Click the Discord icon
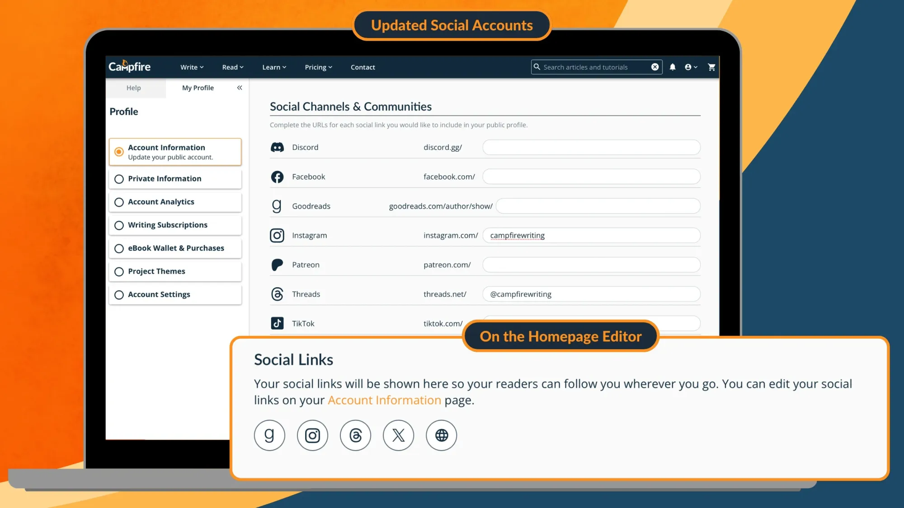904x508 pixels. click(277, 147)
